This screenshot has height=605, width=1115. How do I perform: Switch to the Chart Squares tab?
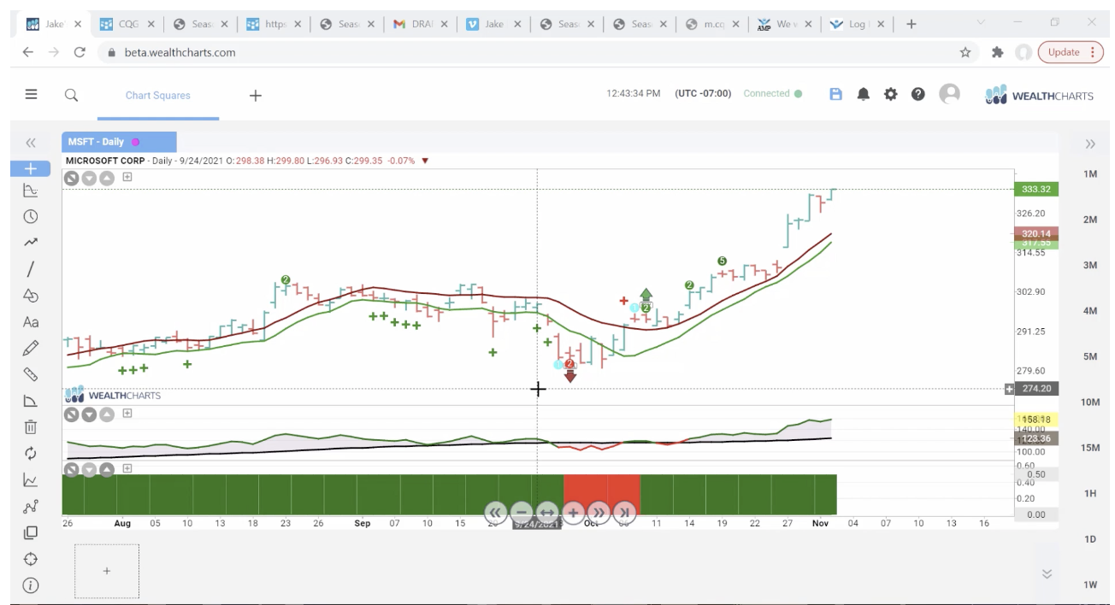pos(158,96)
